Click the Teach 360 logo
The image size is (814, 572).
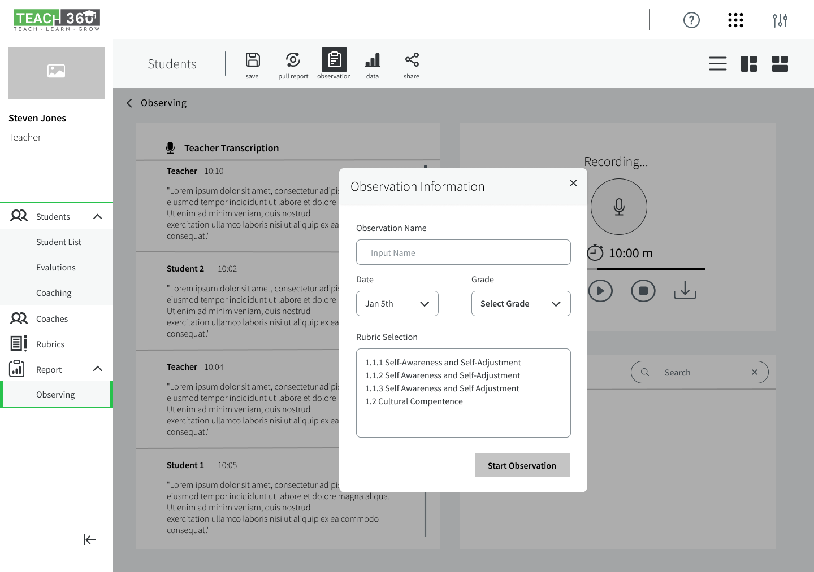pyautogui.click(x=57, y=20)
